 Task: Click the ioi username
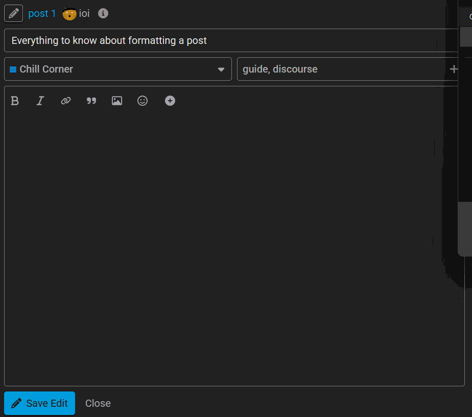84,13
